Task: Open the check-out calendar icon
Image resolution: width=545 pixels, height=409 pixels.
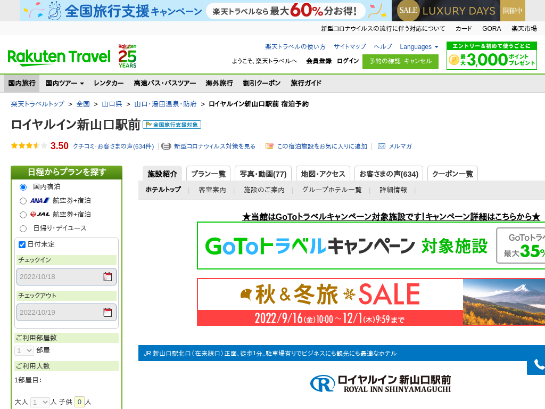Action: pos(108,312)
